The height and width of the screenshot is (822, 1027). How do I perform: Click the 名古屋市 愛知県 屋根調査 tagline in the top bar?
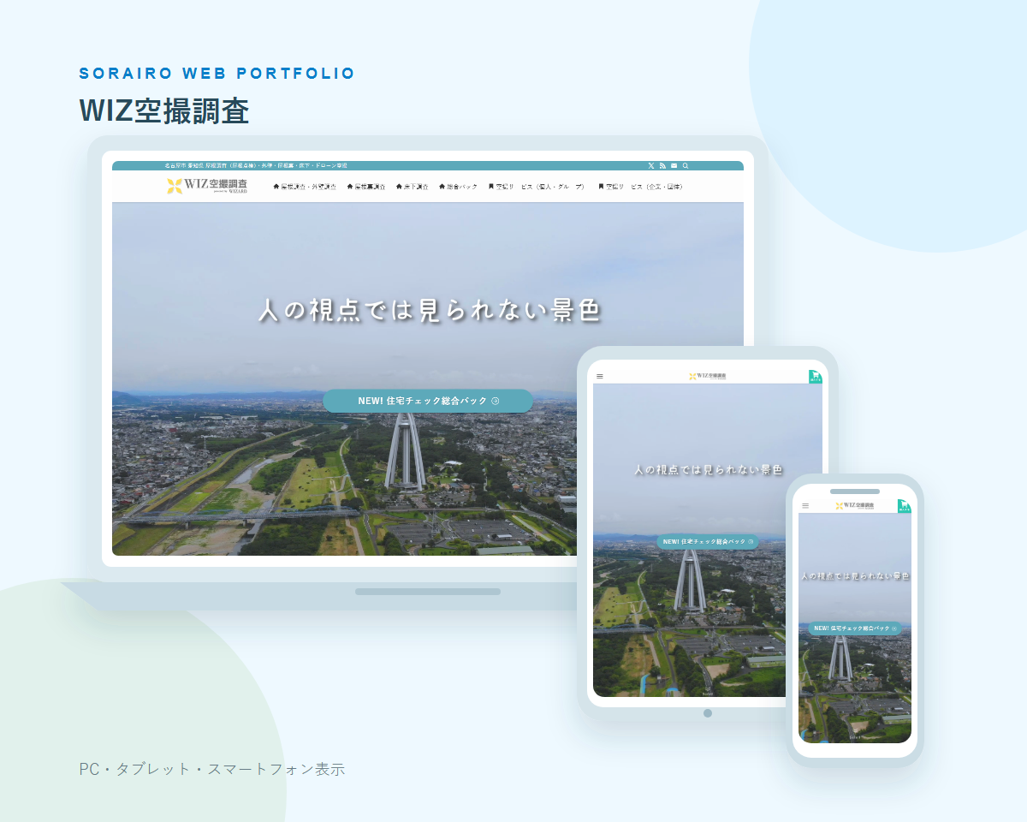click(256, 165)
